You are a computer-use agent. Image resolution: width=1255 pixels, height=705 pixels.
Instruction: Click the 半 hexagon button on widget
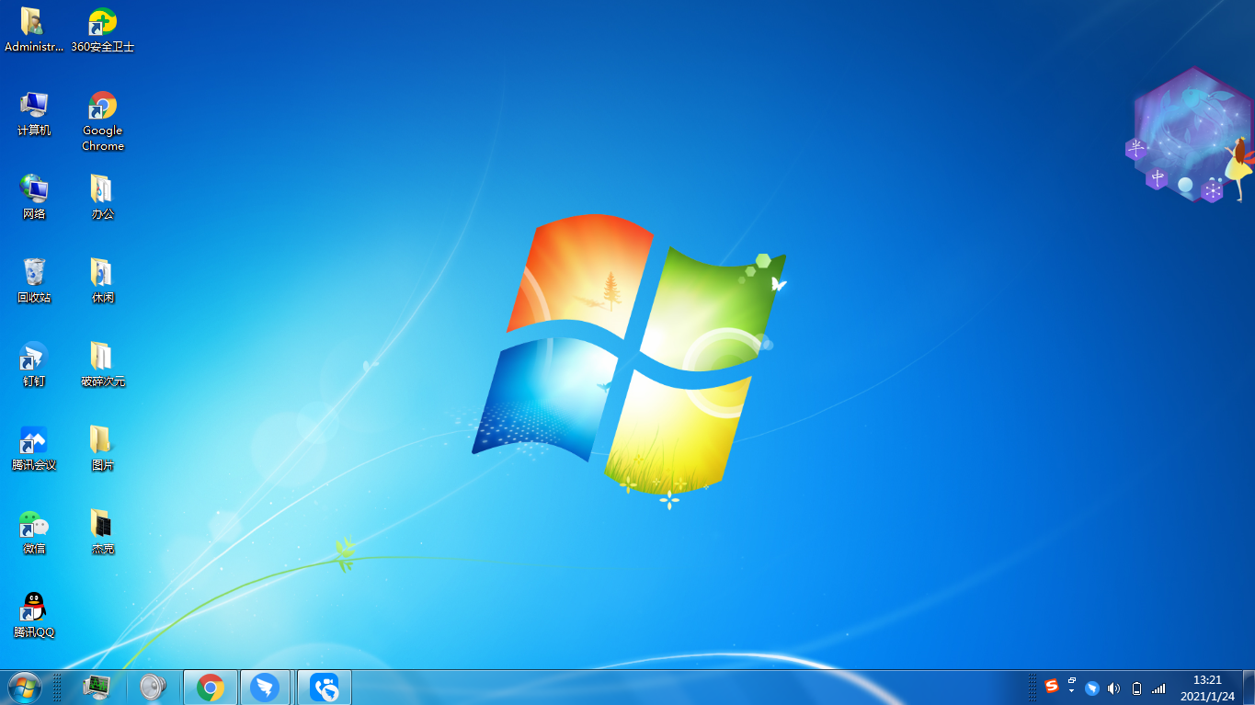1136,148
